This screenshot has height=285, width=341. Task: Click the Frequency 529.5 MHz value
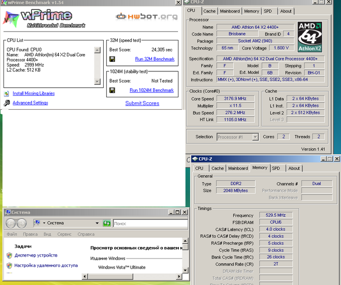coord(276,215)
